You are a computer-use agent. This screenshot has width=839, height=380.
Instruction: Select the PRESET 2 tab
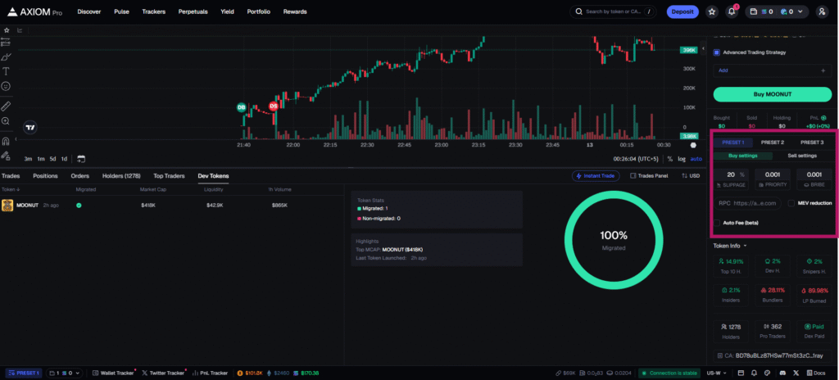[772, 142]
